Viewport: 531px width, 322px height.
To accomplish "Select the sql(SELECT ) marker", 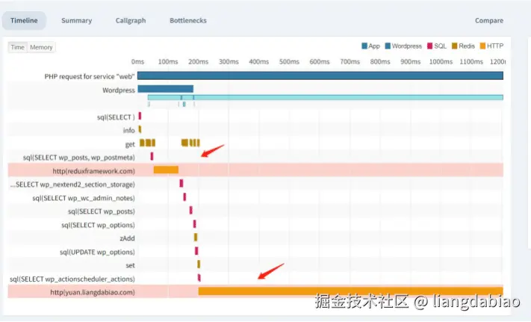I will 140,116.
